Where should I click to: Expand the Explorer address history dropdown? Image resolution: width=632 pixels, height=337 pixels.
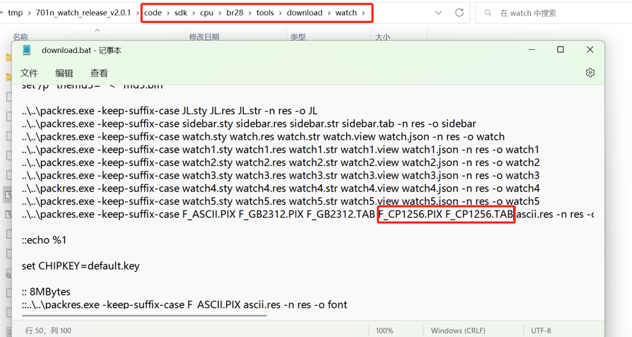tap(439, 13)
